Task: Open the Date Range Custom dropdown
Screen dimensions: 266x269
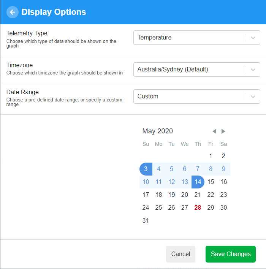Action: click(x=197, y=97)
